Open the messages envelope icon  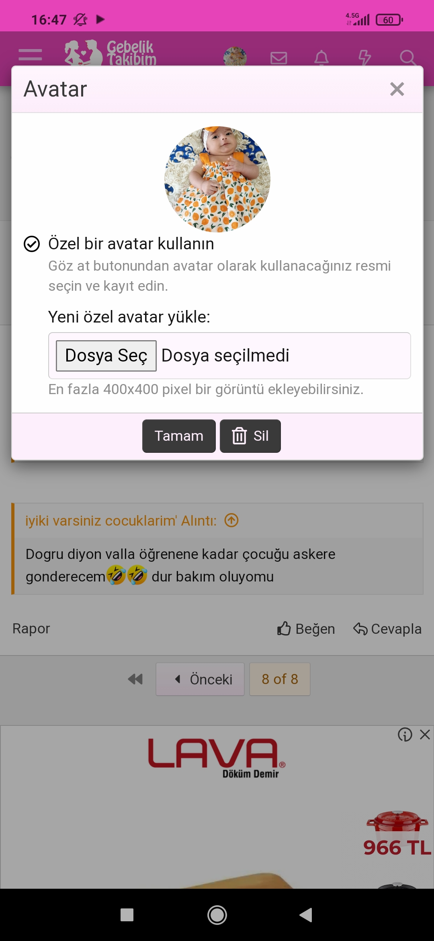(x=278, y=58)
